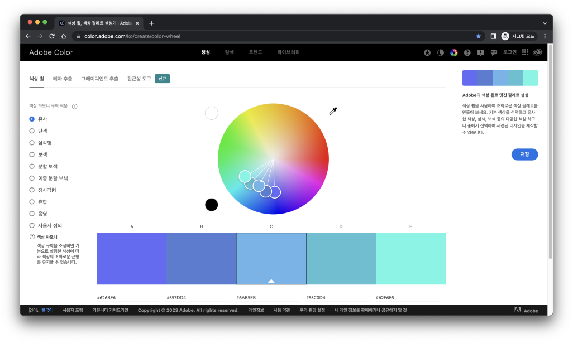573x343 pixels.
Task: Open the help question mark icon in header
Action: coord(467,52)
